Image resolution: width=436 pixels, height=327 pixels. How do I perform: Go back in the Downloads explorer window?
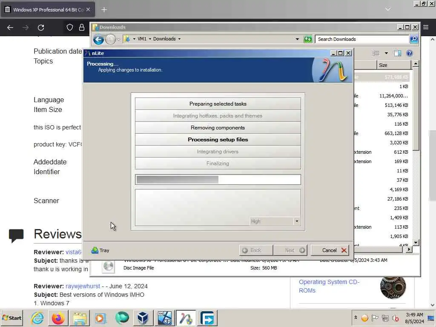click(x=98, y=39)
